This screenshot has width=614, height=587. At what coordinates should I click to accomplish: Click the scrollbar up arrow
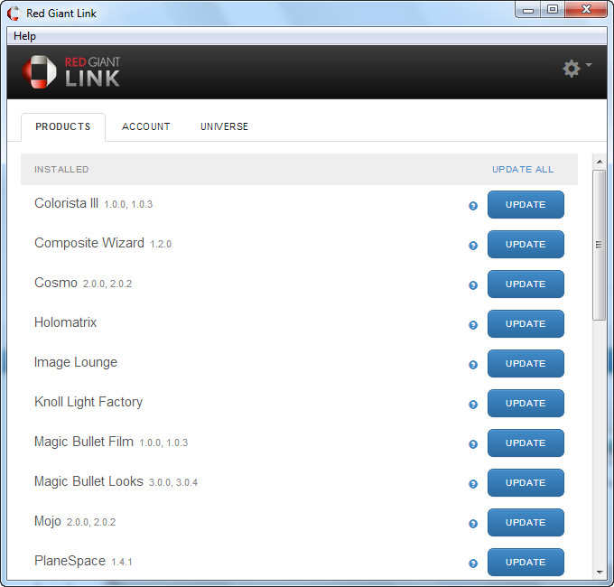(600, 162)
